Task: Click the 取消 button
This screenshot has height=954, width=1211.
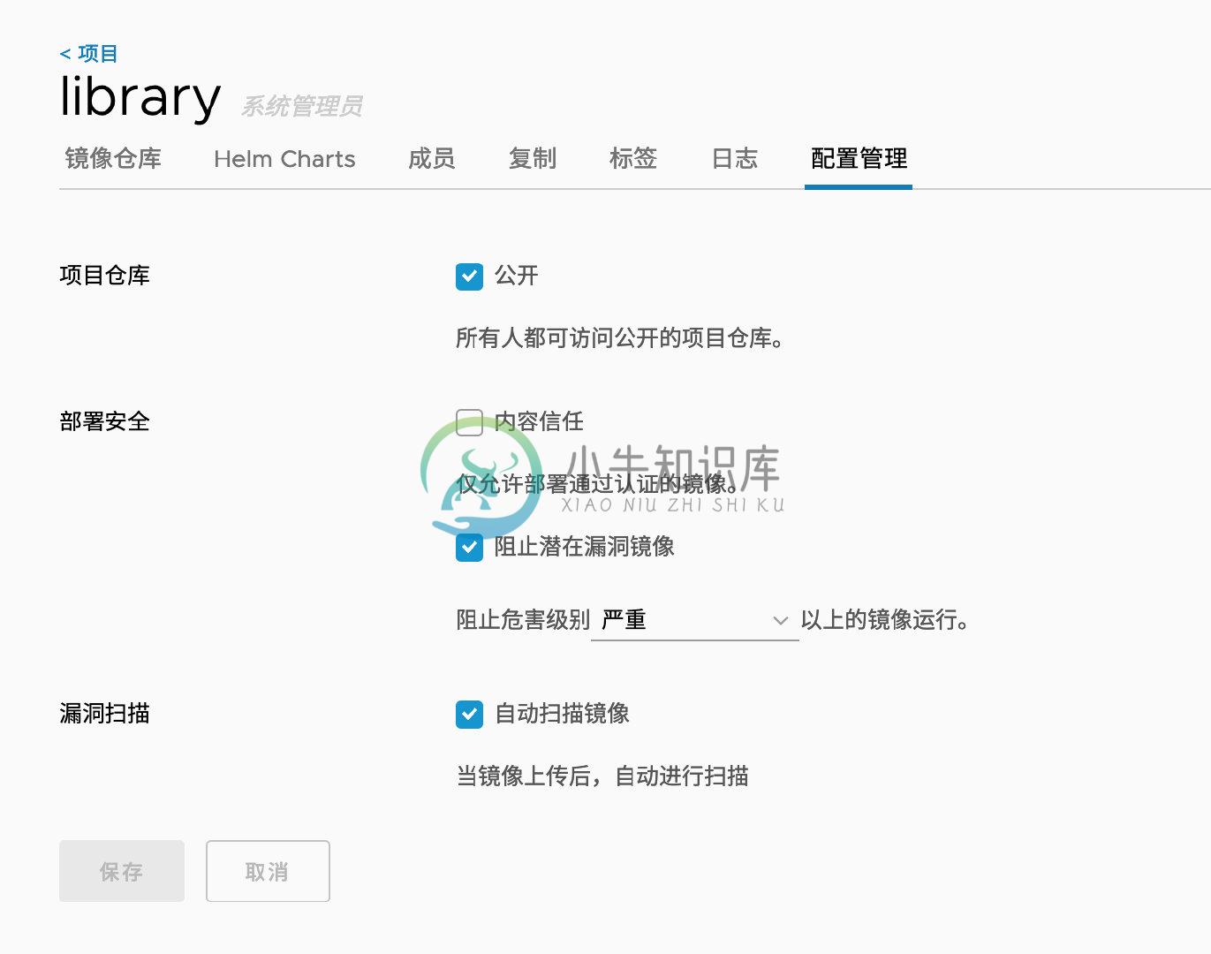Action: click(x=268, y=871)
